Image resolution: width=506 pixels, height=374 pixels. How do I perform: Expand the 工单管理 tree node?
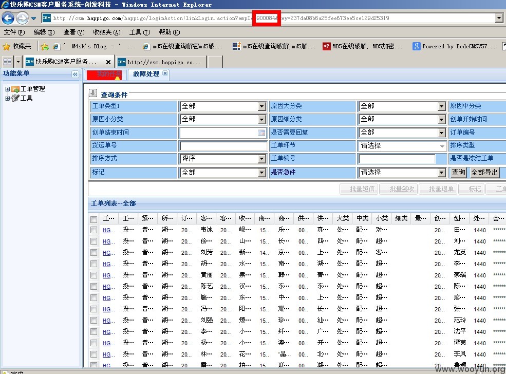click(7, 89)
